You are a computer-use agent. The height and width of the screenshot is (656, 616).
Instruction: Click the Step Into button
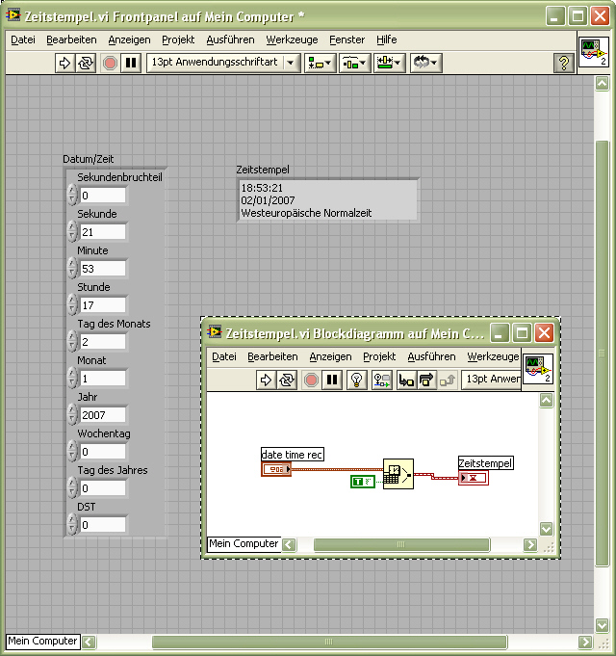pyautogui.click(x=406, y=380)
